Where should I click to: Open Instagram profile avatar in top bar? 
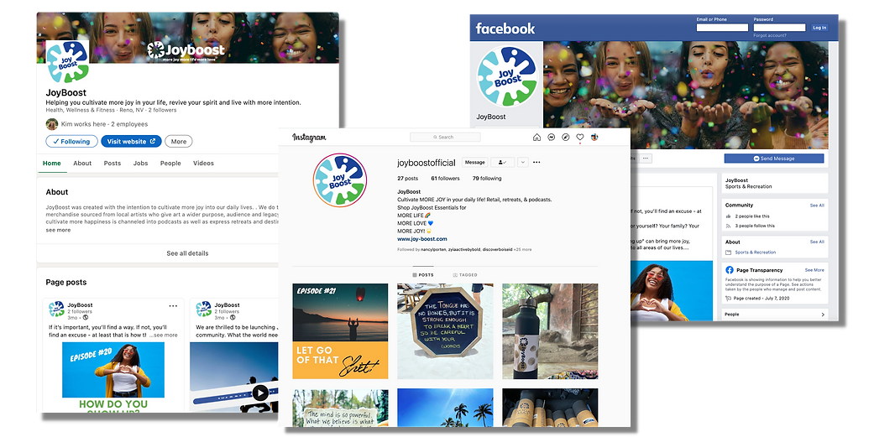click(594, 137)
